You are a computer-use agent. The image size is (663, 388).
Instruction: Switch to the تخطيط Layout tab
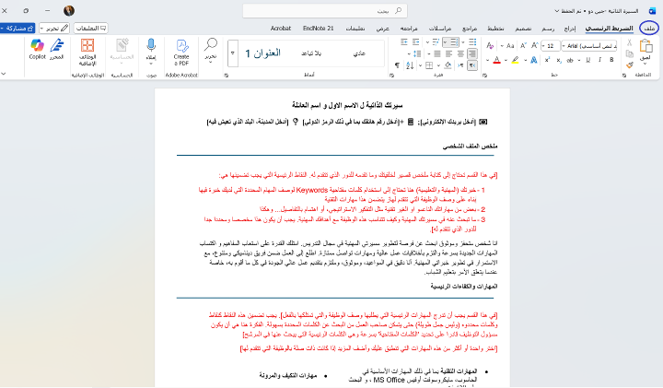click(x=495, y=29)
